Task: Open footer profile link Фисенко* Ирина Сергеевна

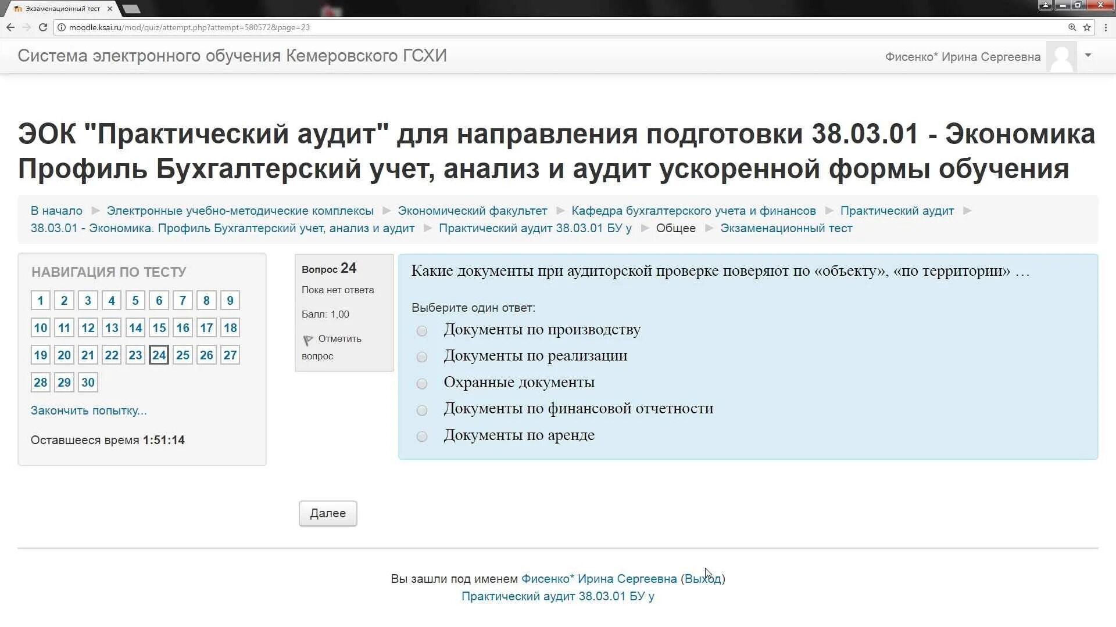Action: (599, 579)
